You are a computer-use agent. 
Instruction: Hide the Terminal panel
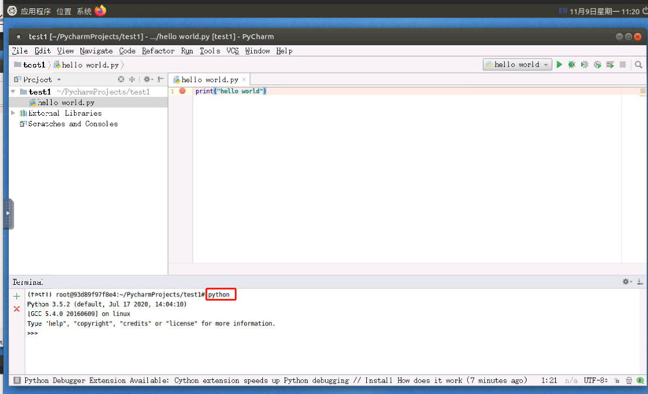tap(640, 281)
